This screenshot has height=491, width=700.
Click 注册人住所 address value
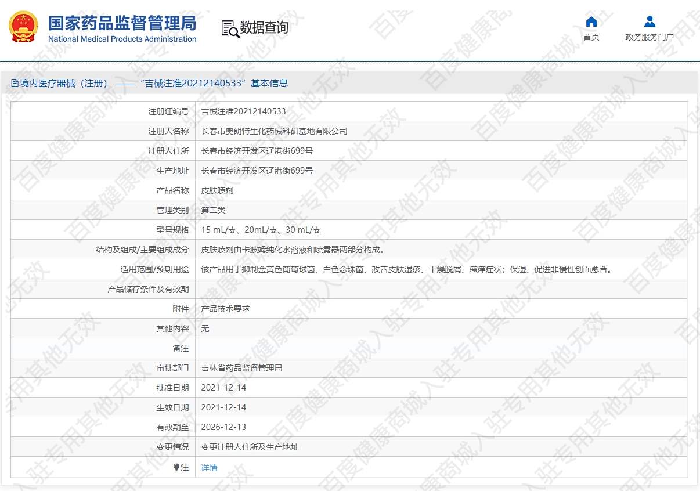257,151
